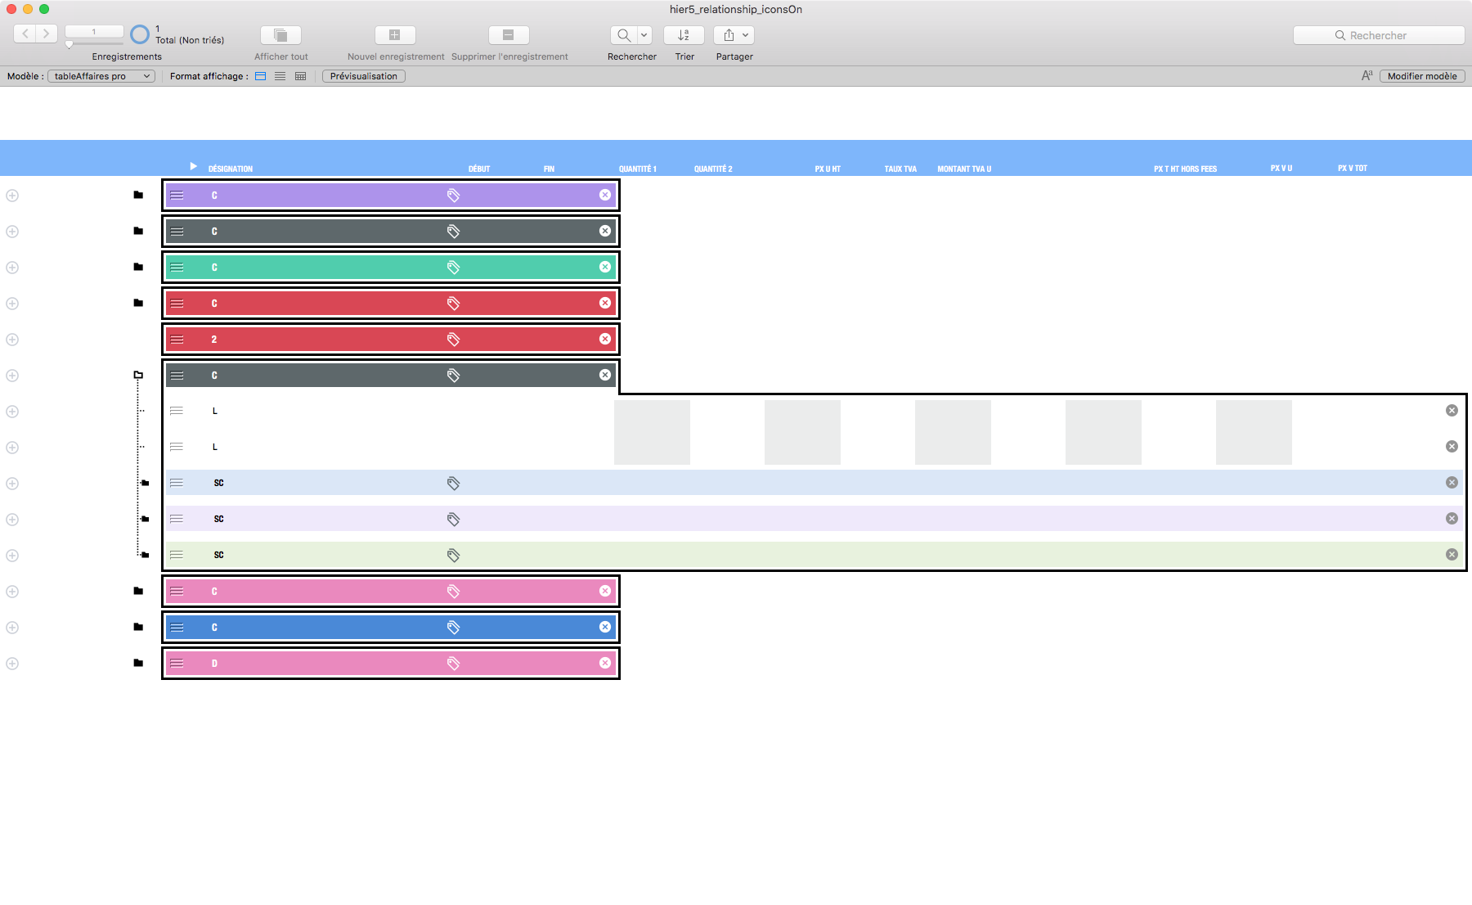Viewport: 1472px width, 905px height.
Task: Switch to list view format
Action: [280, 76]
